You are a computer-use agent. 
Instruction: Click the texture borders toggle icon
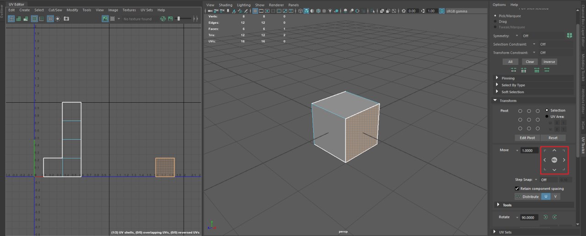[34, 19]
